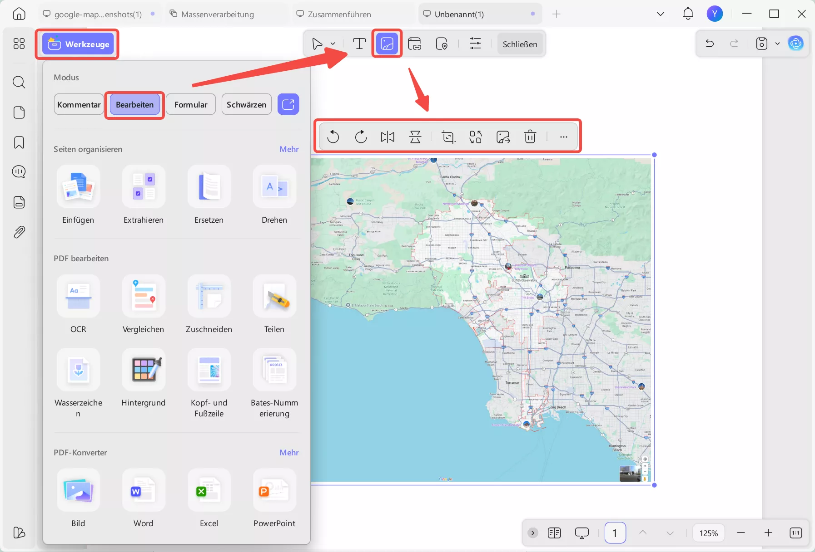815x552 pixels.
Task: Flip the image vertically
Action: tap(415, 137)
